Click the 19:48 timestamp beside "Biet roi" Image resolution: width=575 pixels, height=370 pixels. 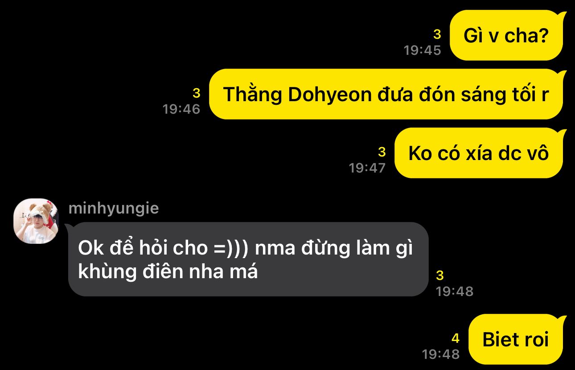pos(441,354)
